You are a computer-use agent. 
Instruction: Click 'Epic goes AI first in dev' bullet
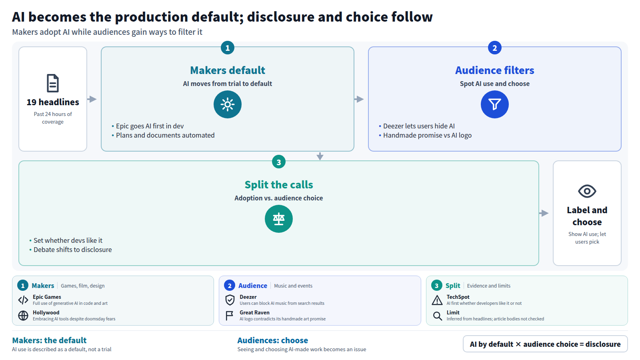(x=150, y=126)
